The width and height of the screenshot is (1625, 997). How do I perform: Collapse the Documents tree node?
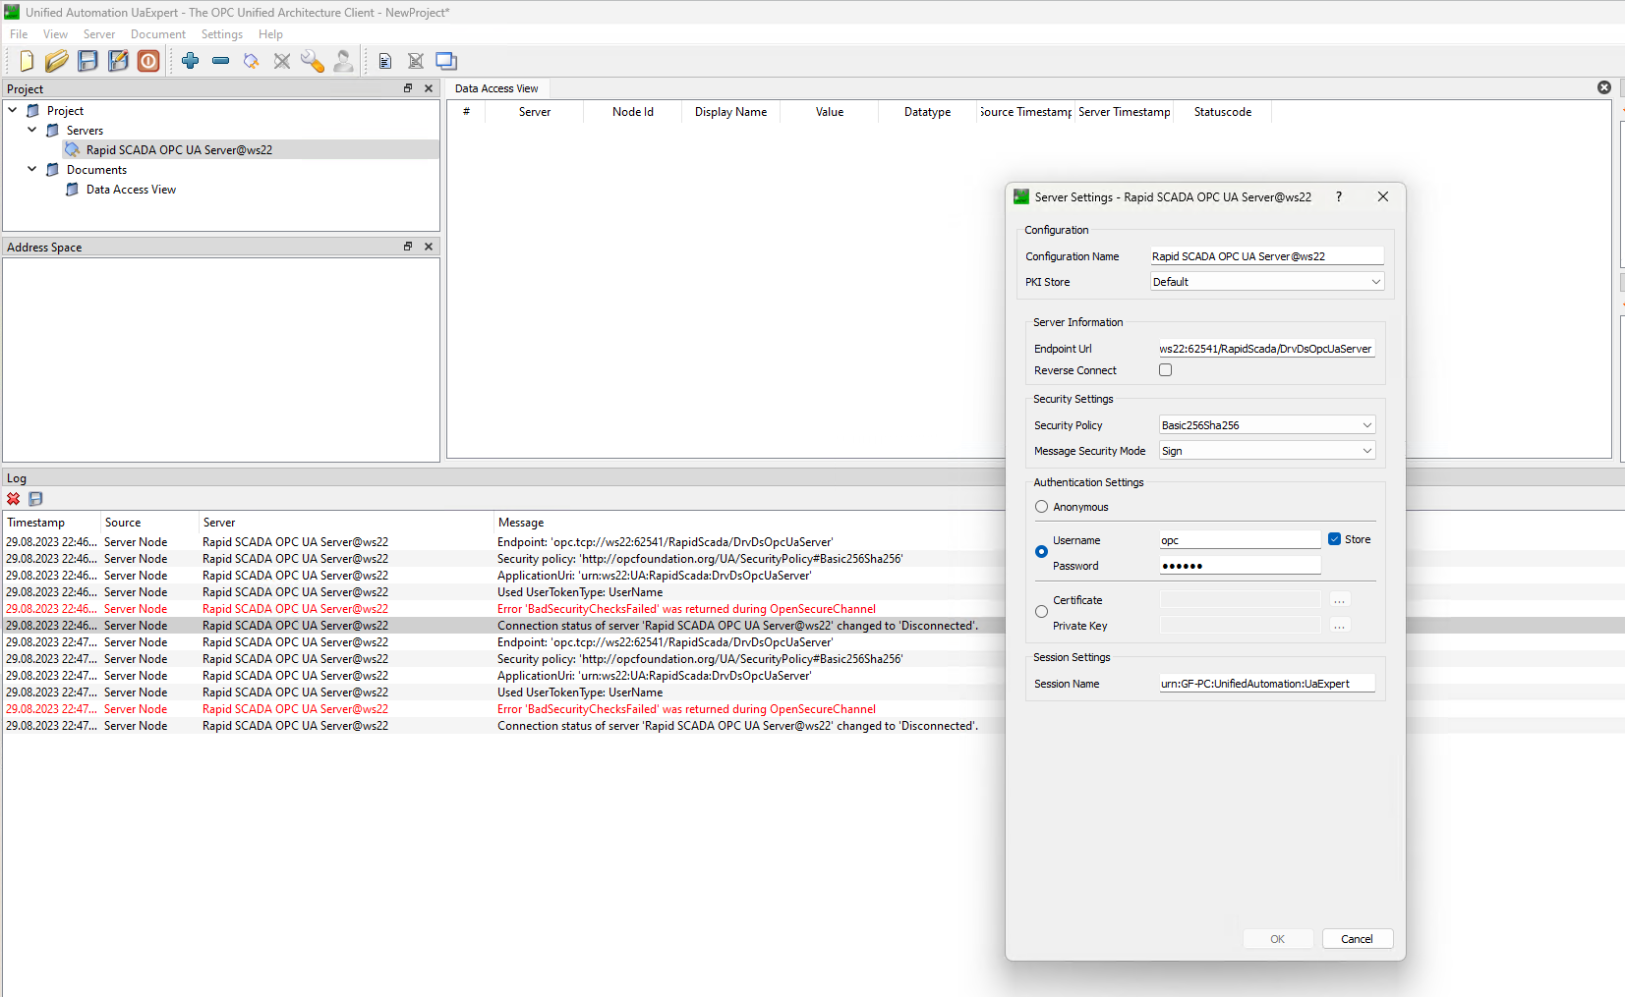(32, 169)
